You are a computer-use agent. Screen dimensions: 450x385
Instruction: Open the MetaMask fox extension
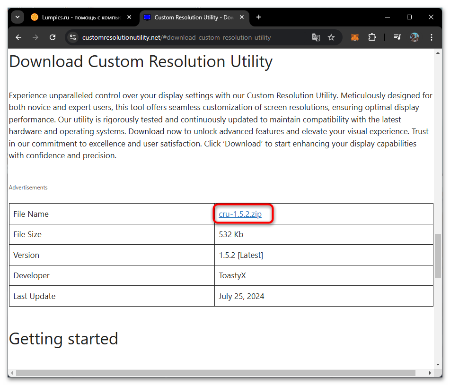tap(355, 37)
